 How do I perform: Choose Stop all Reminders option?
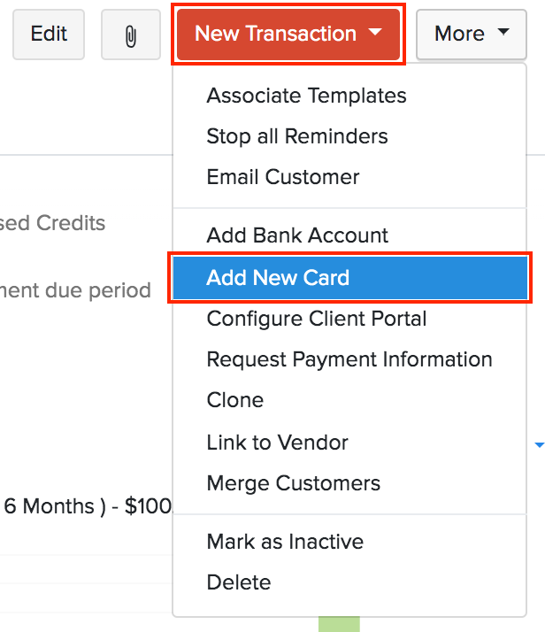pyautogui.click(x=296, y=136)
